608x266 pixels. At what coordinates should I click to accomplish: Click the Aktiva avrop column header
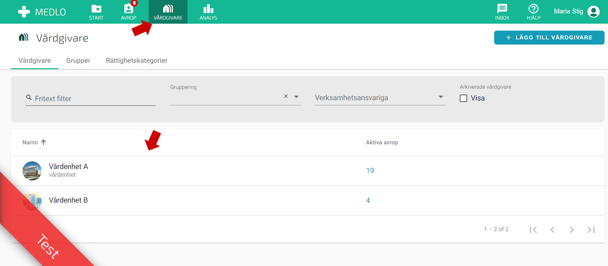point(382,142)
